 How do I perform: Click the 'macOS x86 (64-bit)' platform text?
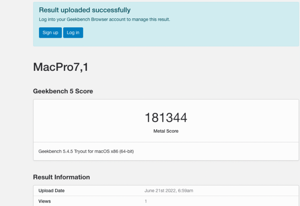tap(115, 152)
